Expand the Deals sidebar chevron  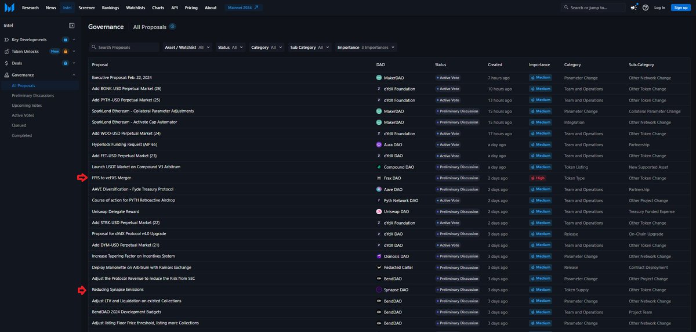pyautogui.click(x=74, y=63)
